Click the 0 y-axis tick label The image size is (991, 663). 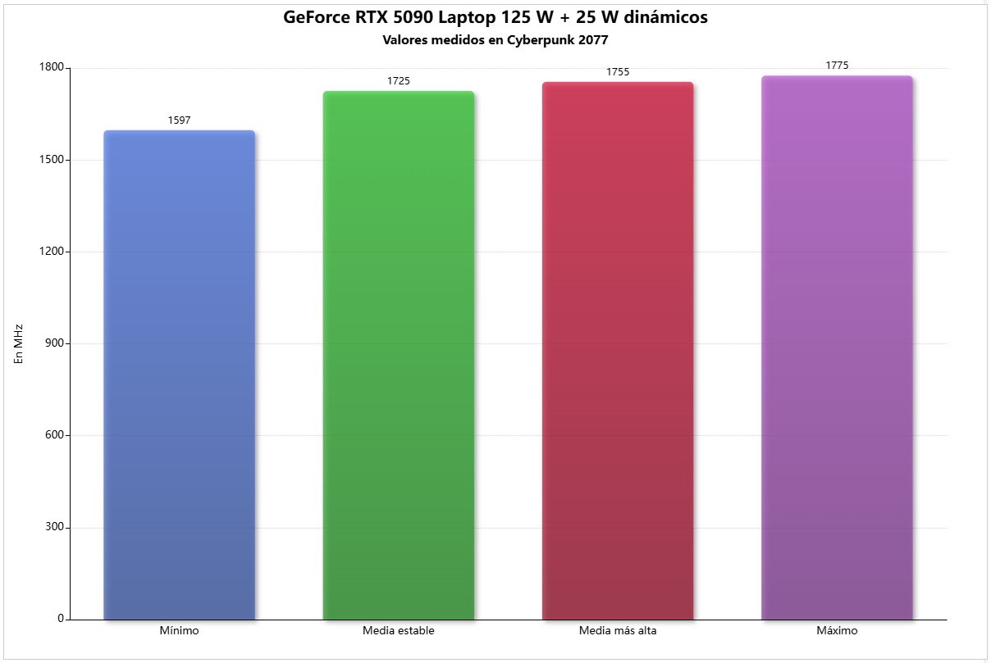[61, 619]
